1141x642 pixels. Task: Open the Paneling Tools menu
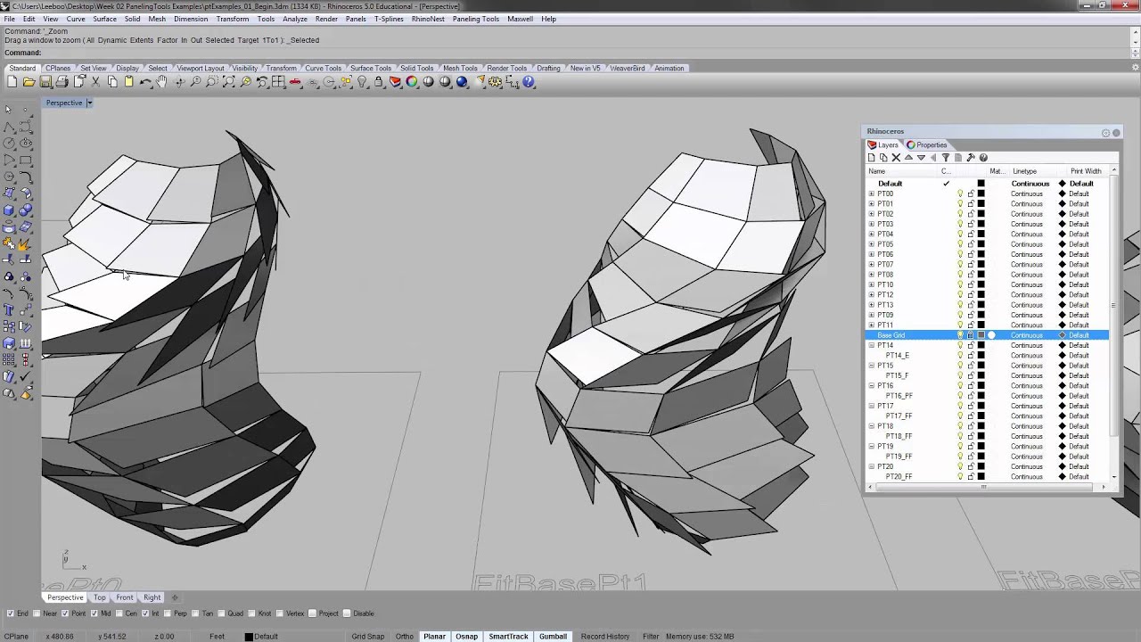[x=475, y=19]
